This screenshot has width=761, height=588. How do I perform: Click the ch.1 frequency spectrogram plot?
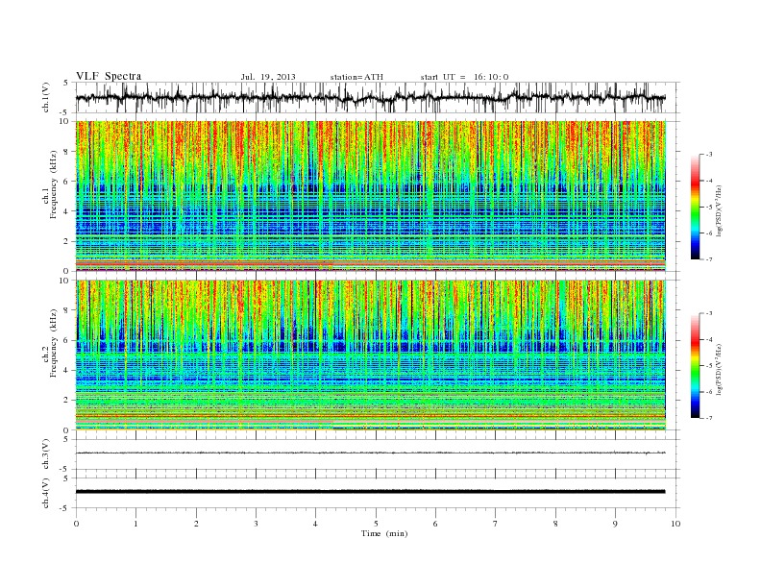click(x=371, y=196)
